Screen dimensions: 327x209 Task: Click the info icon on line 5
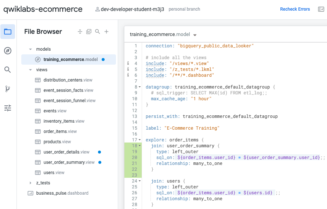click(128, 69)
